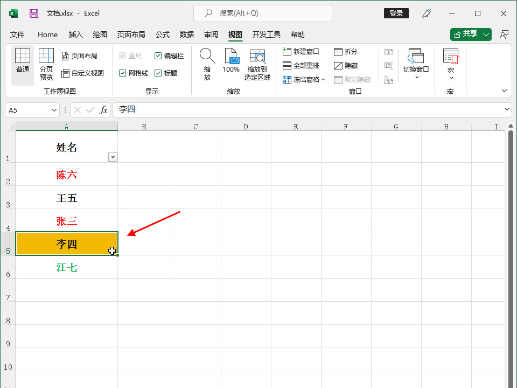
Task: Zoom to selection area
Action: [x=257, y=64]
